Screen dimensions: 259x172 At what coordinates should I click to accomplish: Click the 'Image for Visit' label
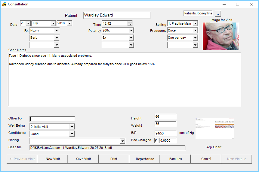click(x=221, y=20)
